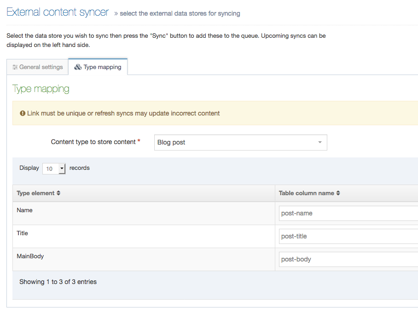The height and width of the screenshot is (319, 418).
Task: Expand the Display records count dropdown
Action: point(62,169)
